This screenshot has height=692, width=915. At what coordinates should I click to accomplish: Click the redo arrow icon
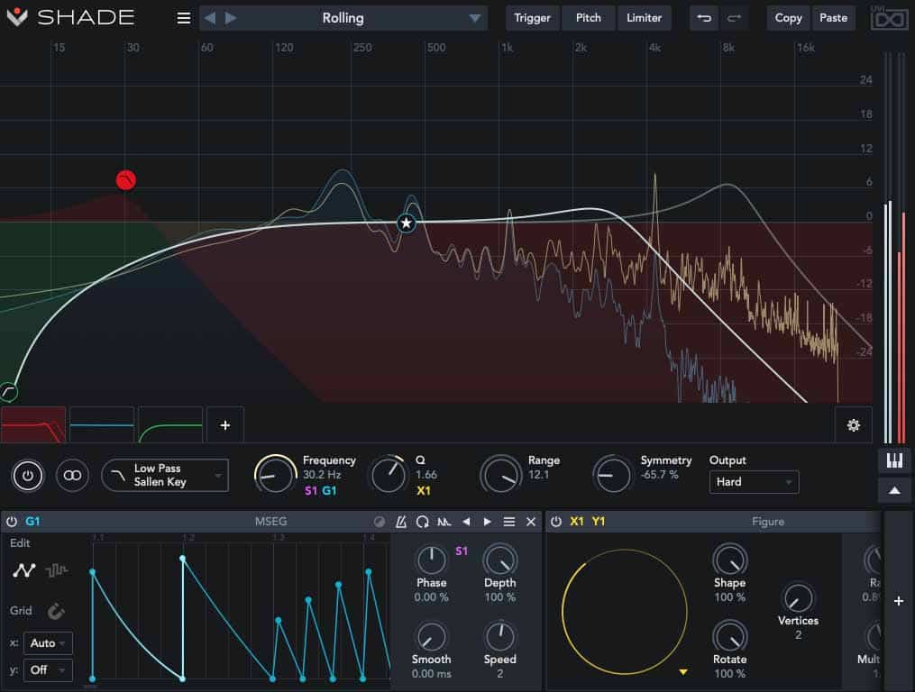[x=734, y=18]
